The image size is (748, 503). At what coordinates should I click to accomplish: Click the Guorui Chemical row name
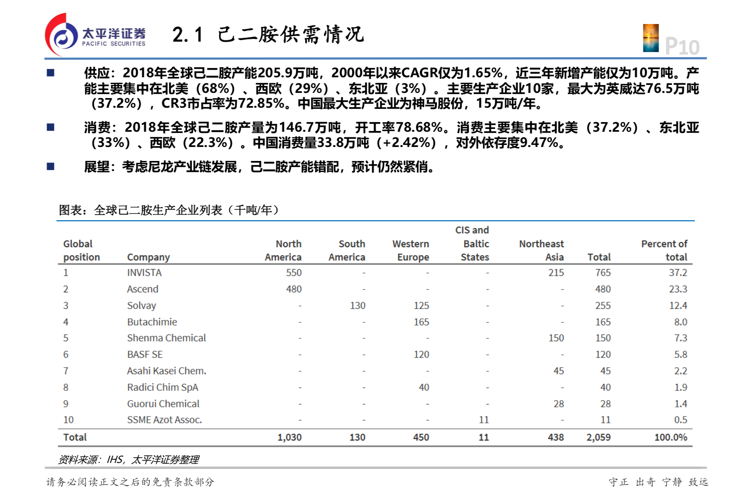pyautogui.click(x=163, y=404)
